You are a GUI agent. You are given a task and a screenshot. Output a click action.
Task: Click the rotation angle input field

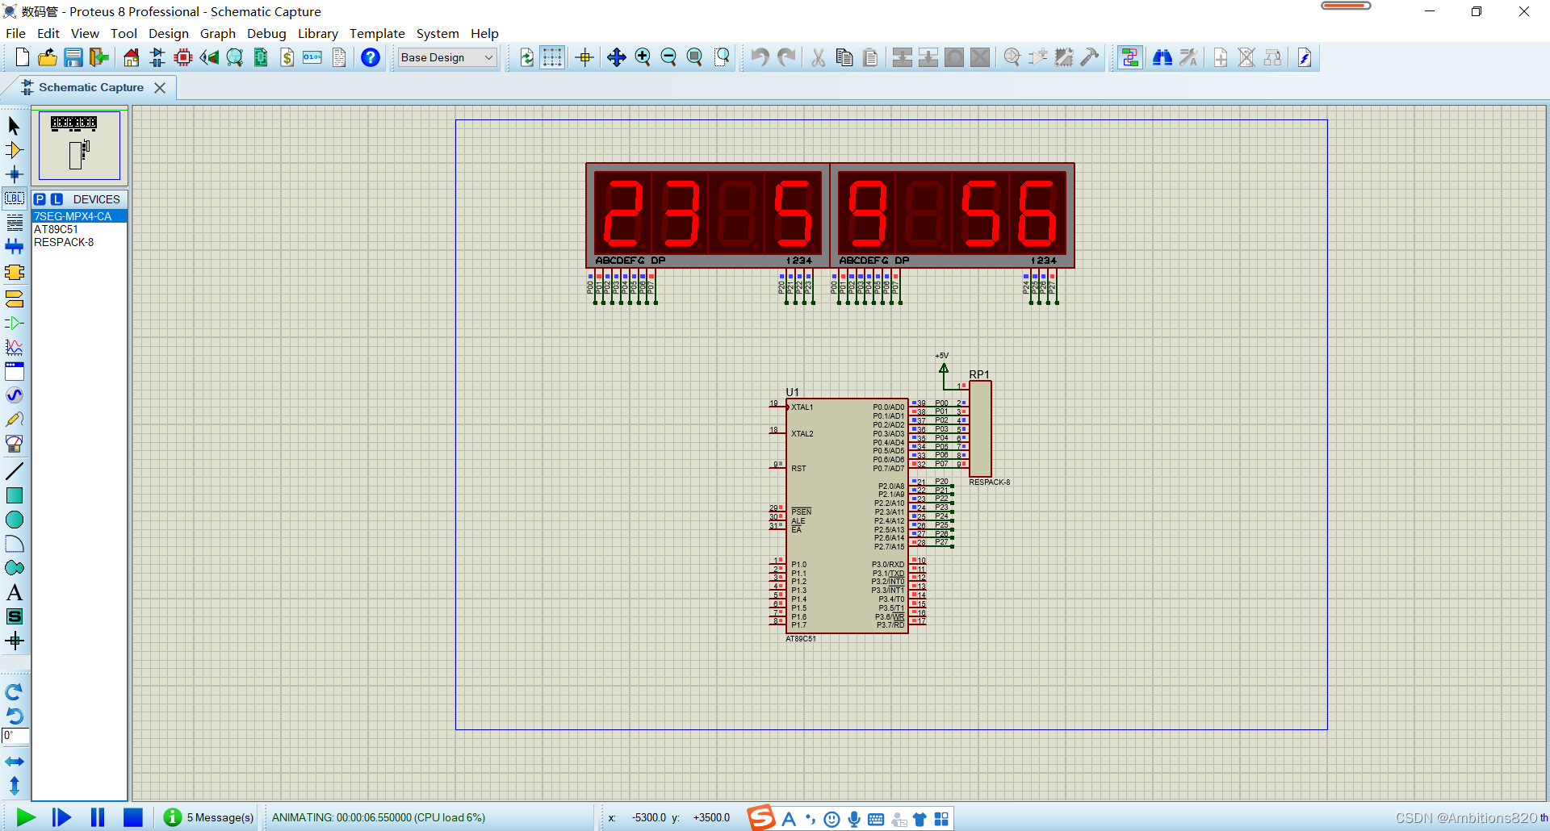point(16,736)
